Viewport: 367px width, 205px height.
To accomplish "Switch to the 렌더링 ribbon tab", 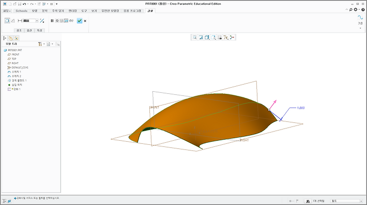I will [x=72, y=11].
